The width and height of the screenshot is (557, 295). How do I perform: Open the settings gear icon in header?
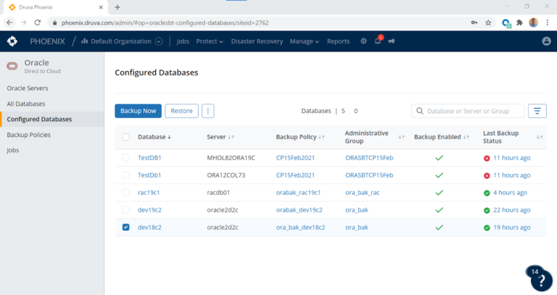(364, 41)
